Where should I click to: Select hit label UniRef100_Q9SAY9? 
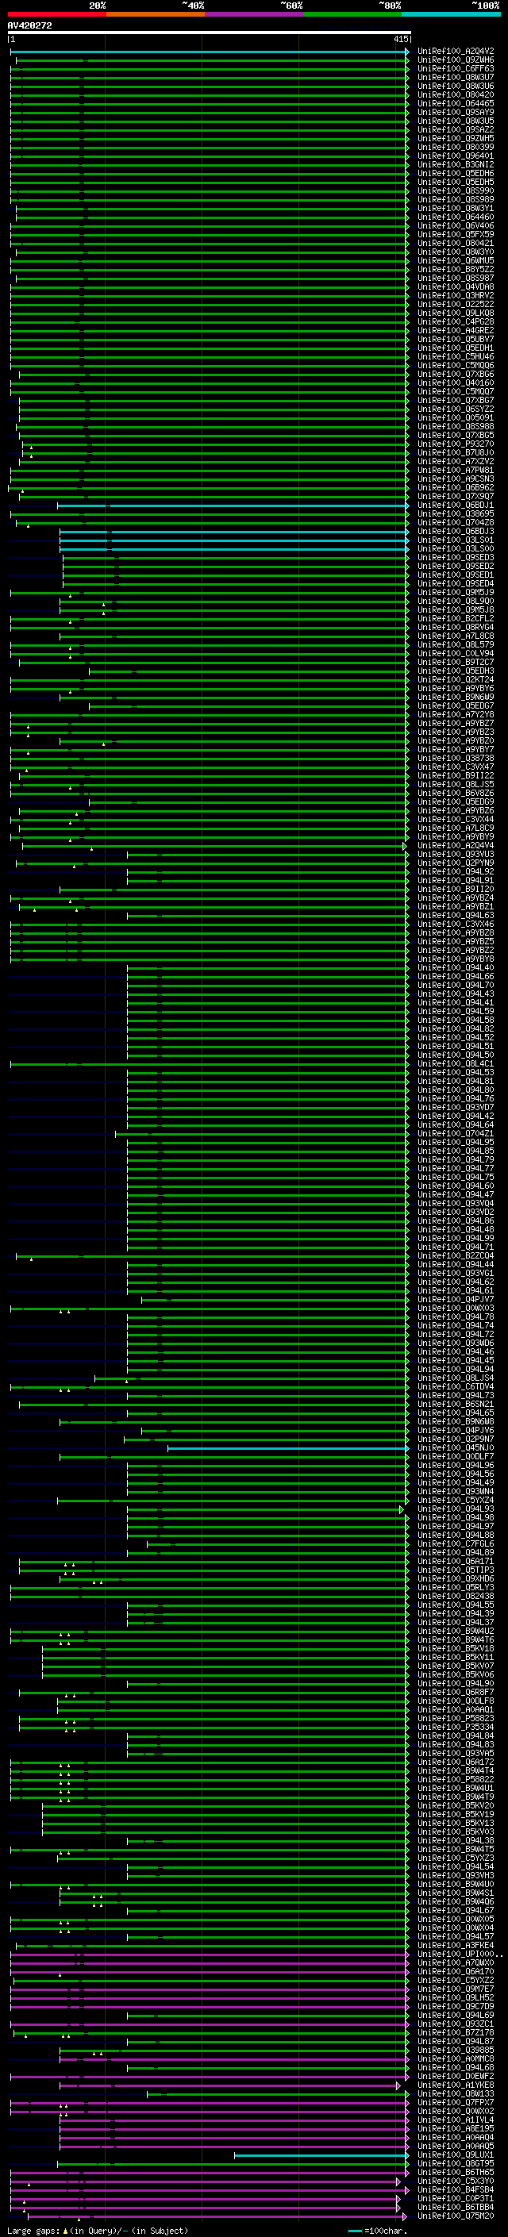[x=456, y=112]
